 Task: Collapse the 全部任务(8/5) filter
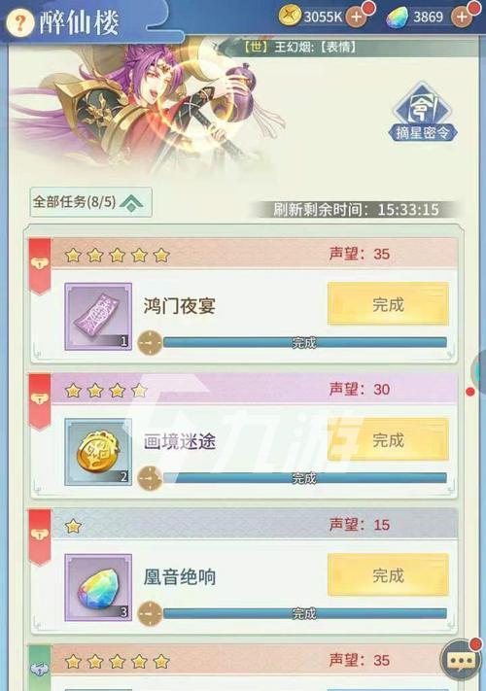pos(91,202)
